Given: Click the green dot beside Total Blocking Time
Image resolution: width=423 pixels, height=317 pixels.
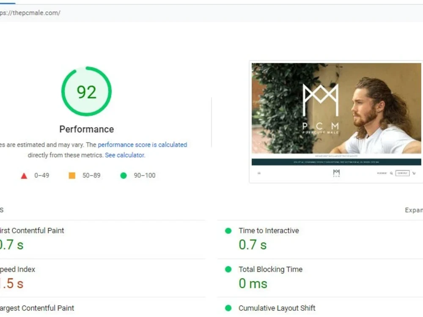Looking at the screenshot, I should pyautogui.click(x=228, y=269).
